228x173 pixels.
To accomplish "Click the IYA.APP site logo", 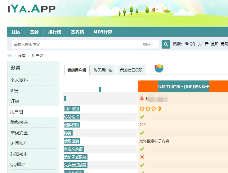I will pos(31,9).
